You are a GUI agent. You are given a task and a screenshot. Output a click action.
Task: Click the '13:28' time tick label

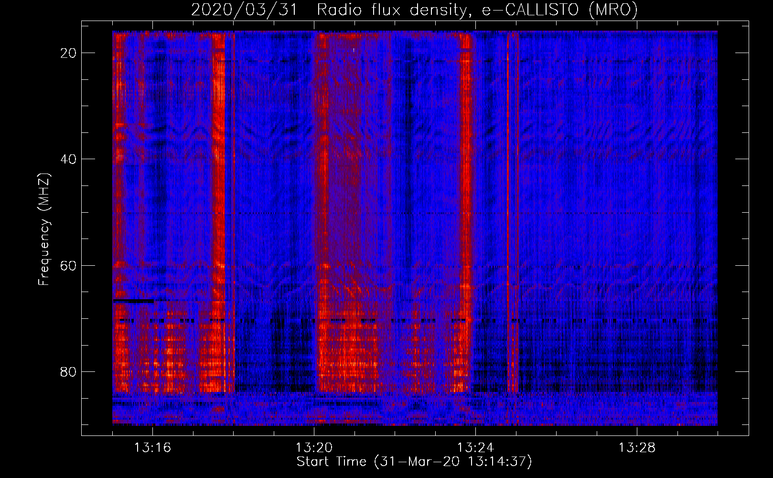(637, 448)
